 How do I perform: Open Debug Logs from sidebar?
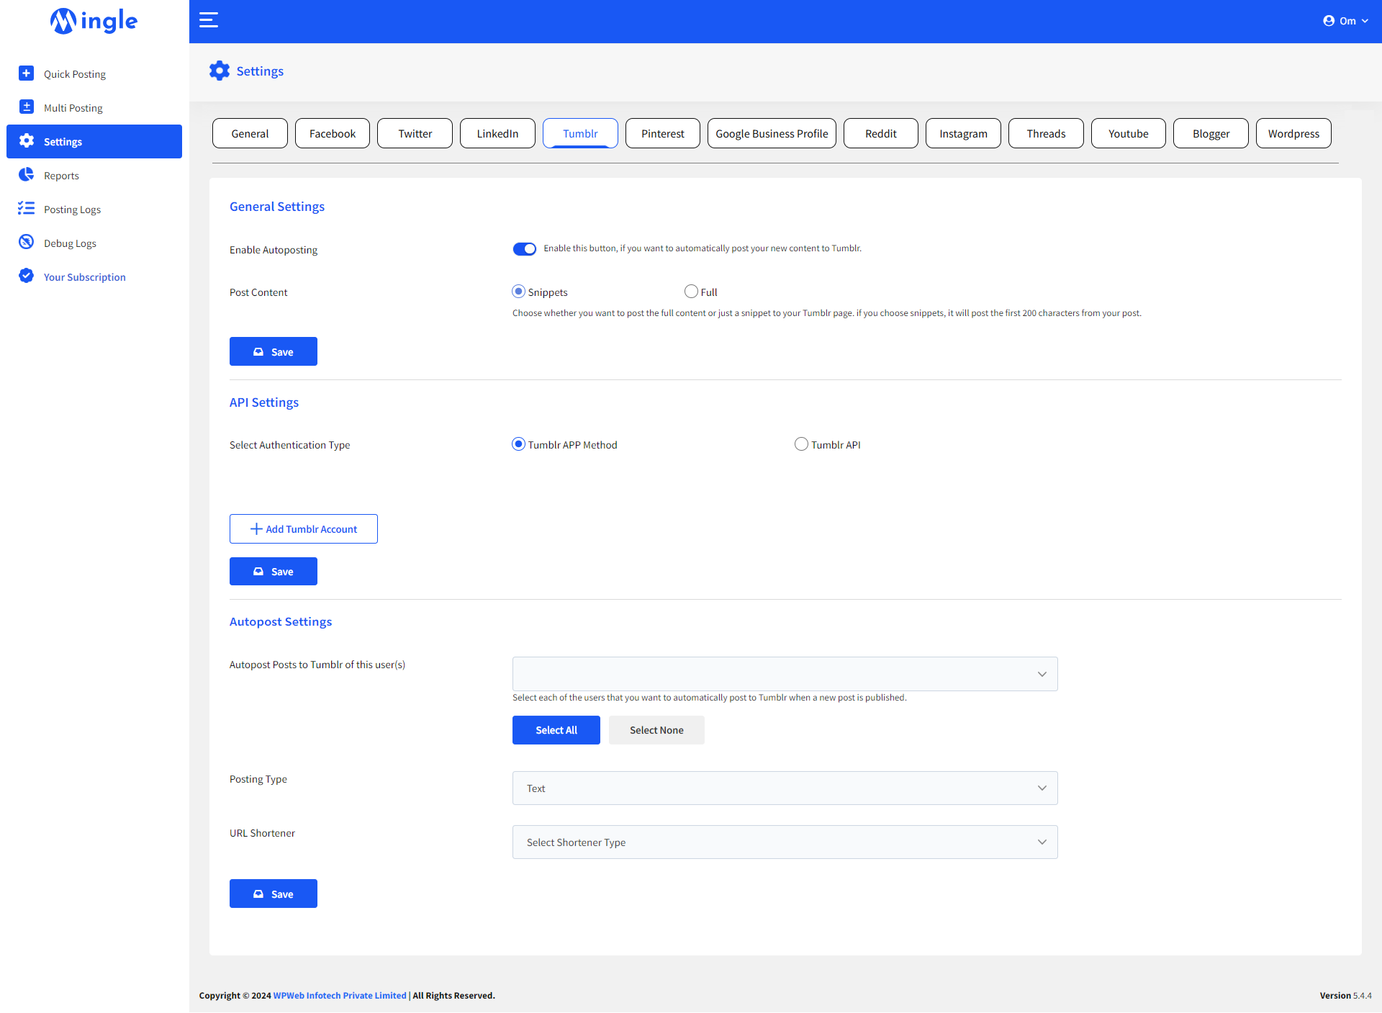pyautogui.click(x=94, y=243)
